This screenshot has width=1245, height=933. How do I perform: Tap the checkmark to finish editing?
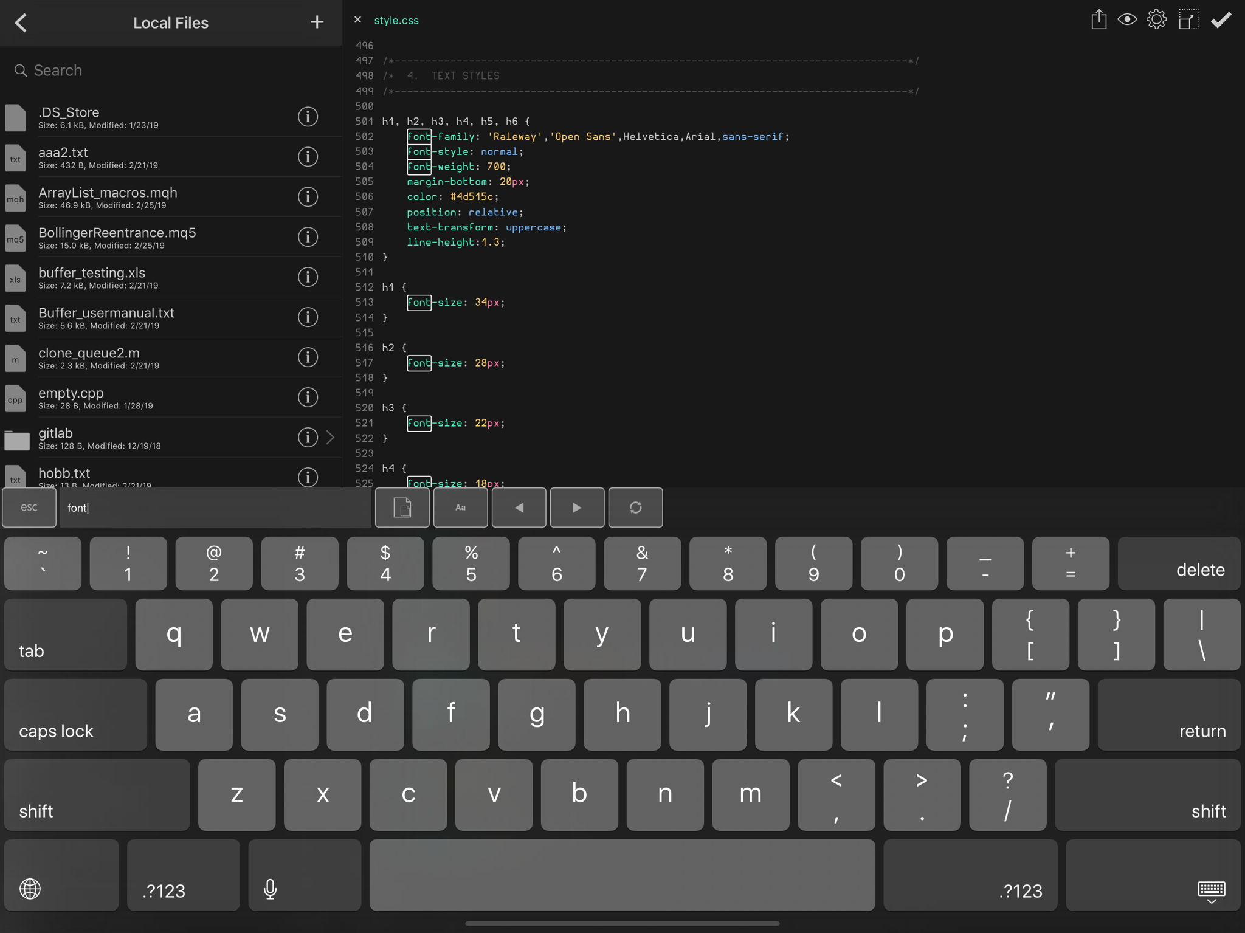1221,20
